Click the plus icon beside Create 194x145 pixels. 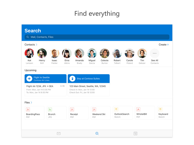coord(168,45)
